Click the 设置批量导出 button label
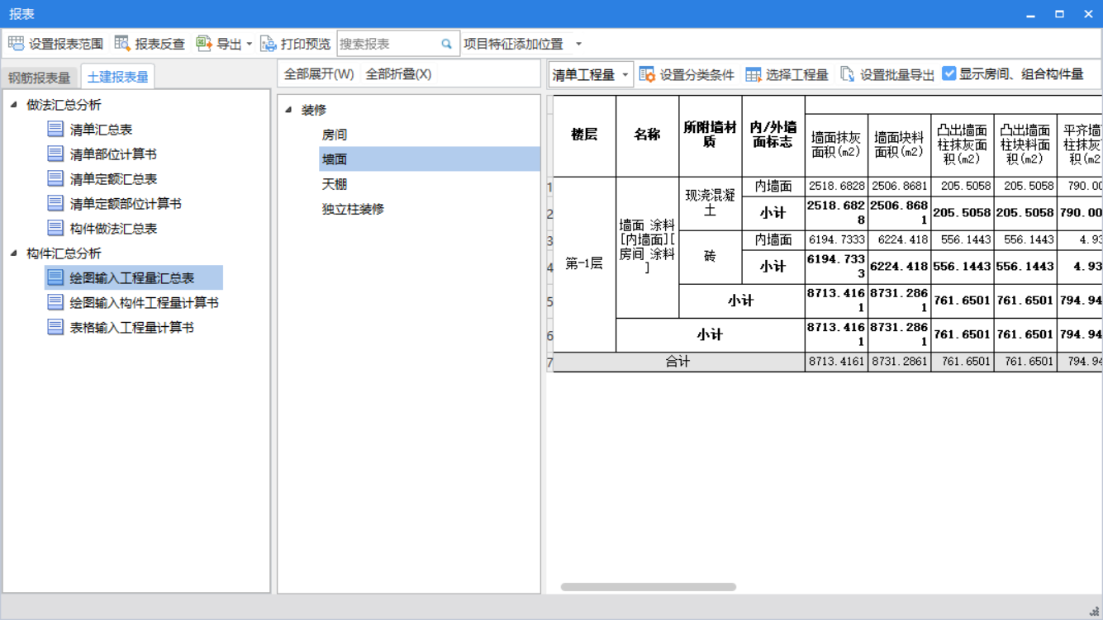 (x=897, y=75)
